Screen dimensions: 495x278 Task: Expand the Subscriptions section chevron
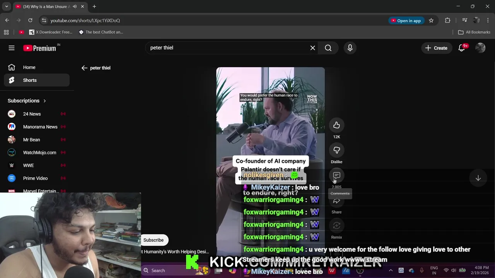(x=44, y=101)
